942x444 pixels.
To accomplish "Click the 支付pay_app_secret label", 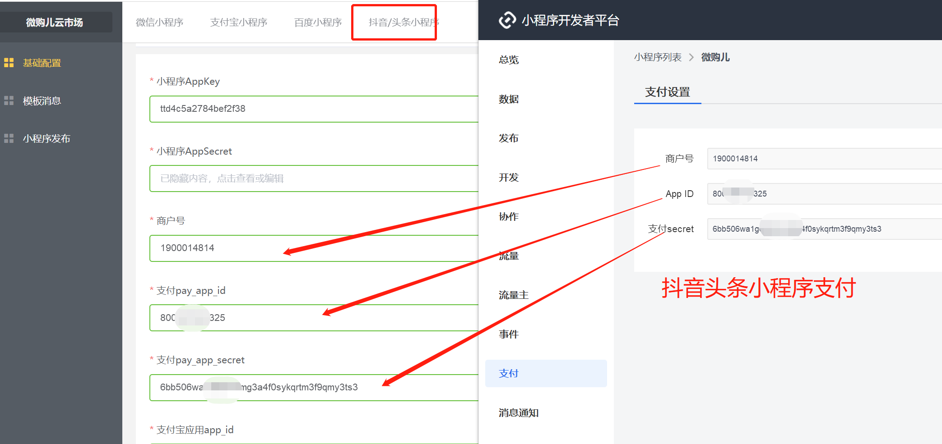I will coord(200,360).
